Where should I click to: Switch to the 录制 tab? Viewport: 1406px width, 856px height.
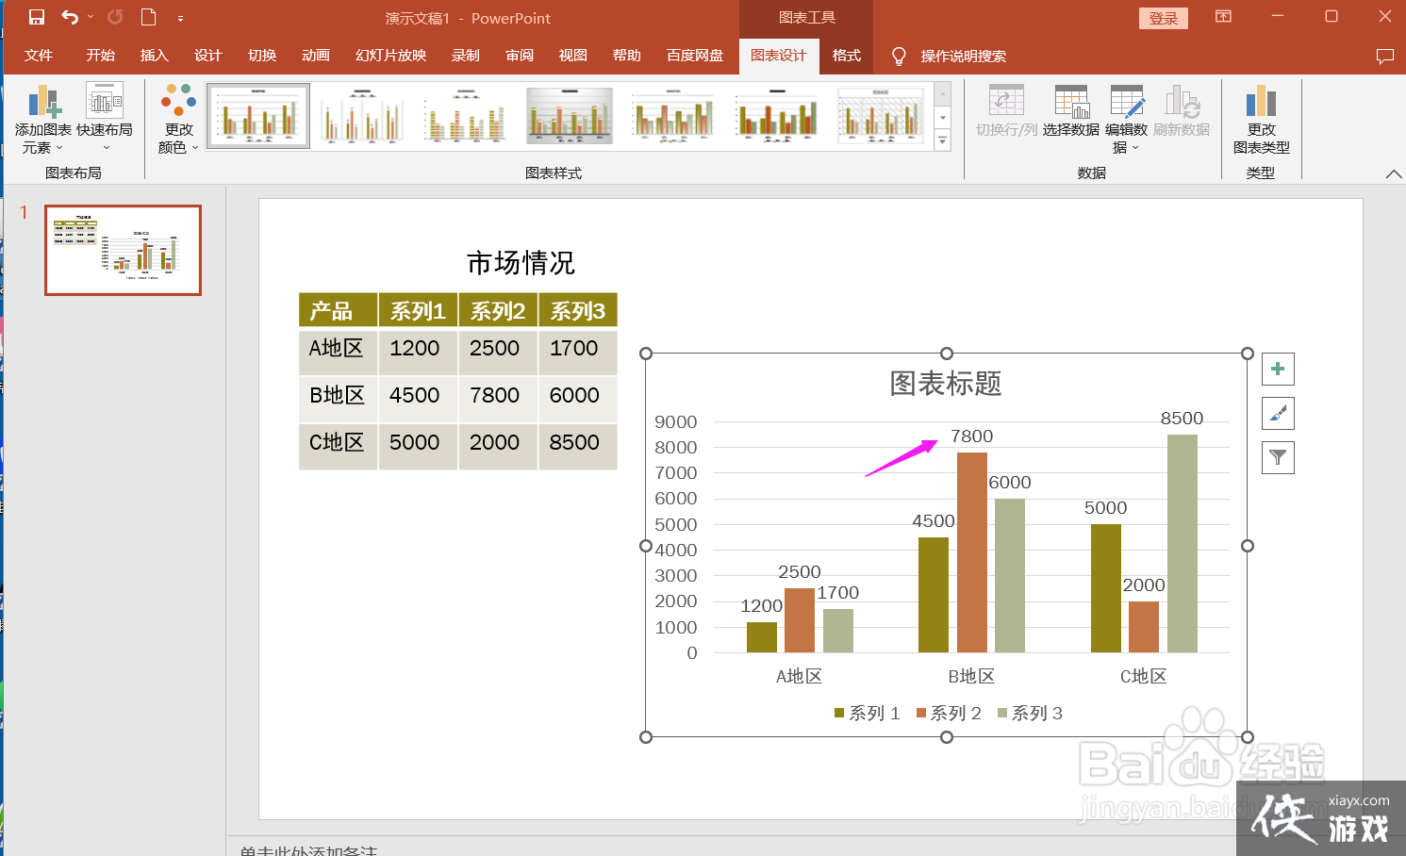(466, 56)
